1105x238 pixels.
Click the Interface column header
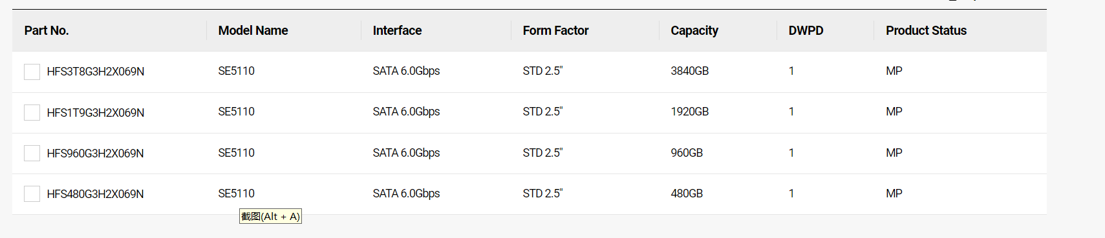(x=397, y=30)
